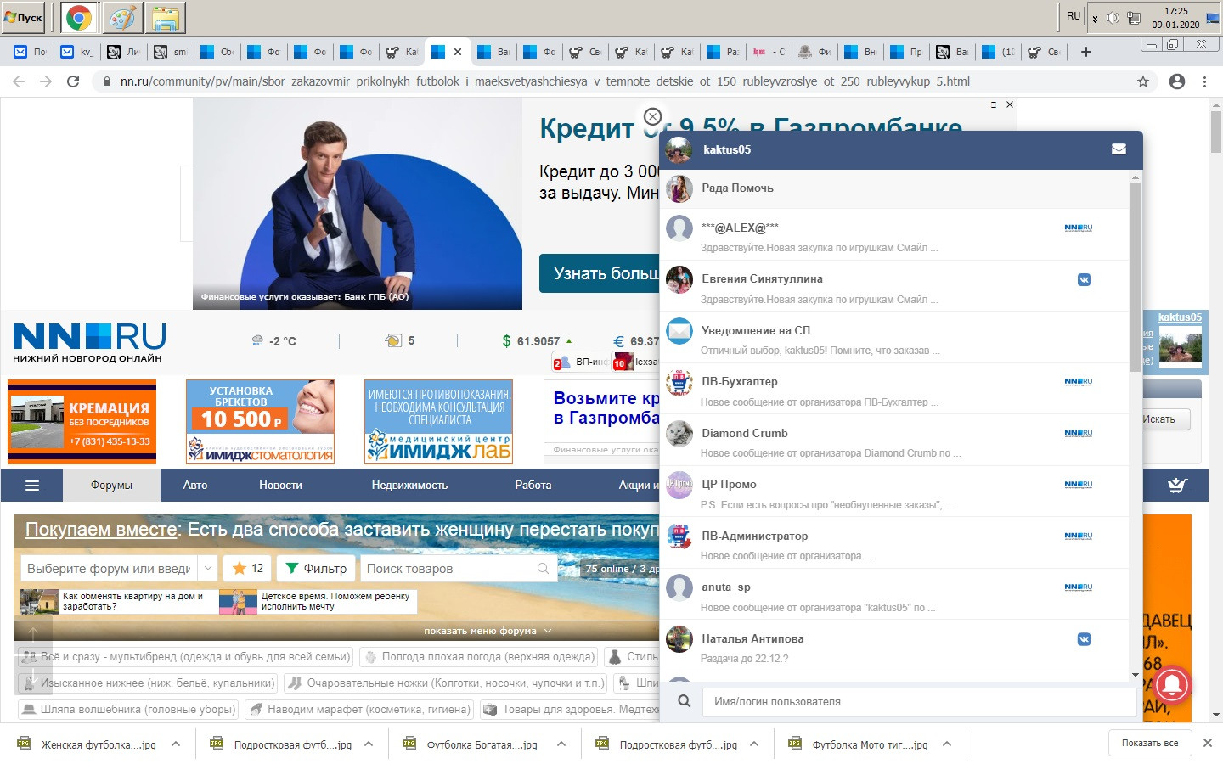Click the VK icon beside Наталья Антипова
This screenshot has width=1223, height=764.
[1085, 639]
